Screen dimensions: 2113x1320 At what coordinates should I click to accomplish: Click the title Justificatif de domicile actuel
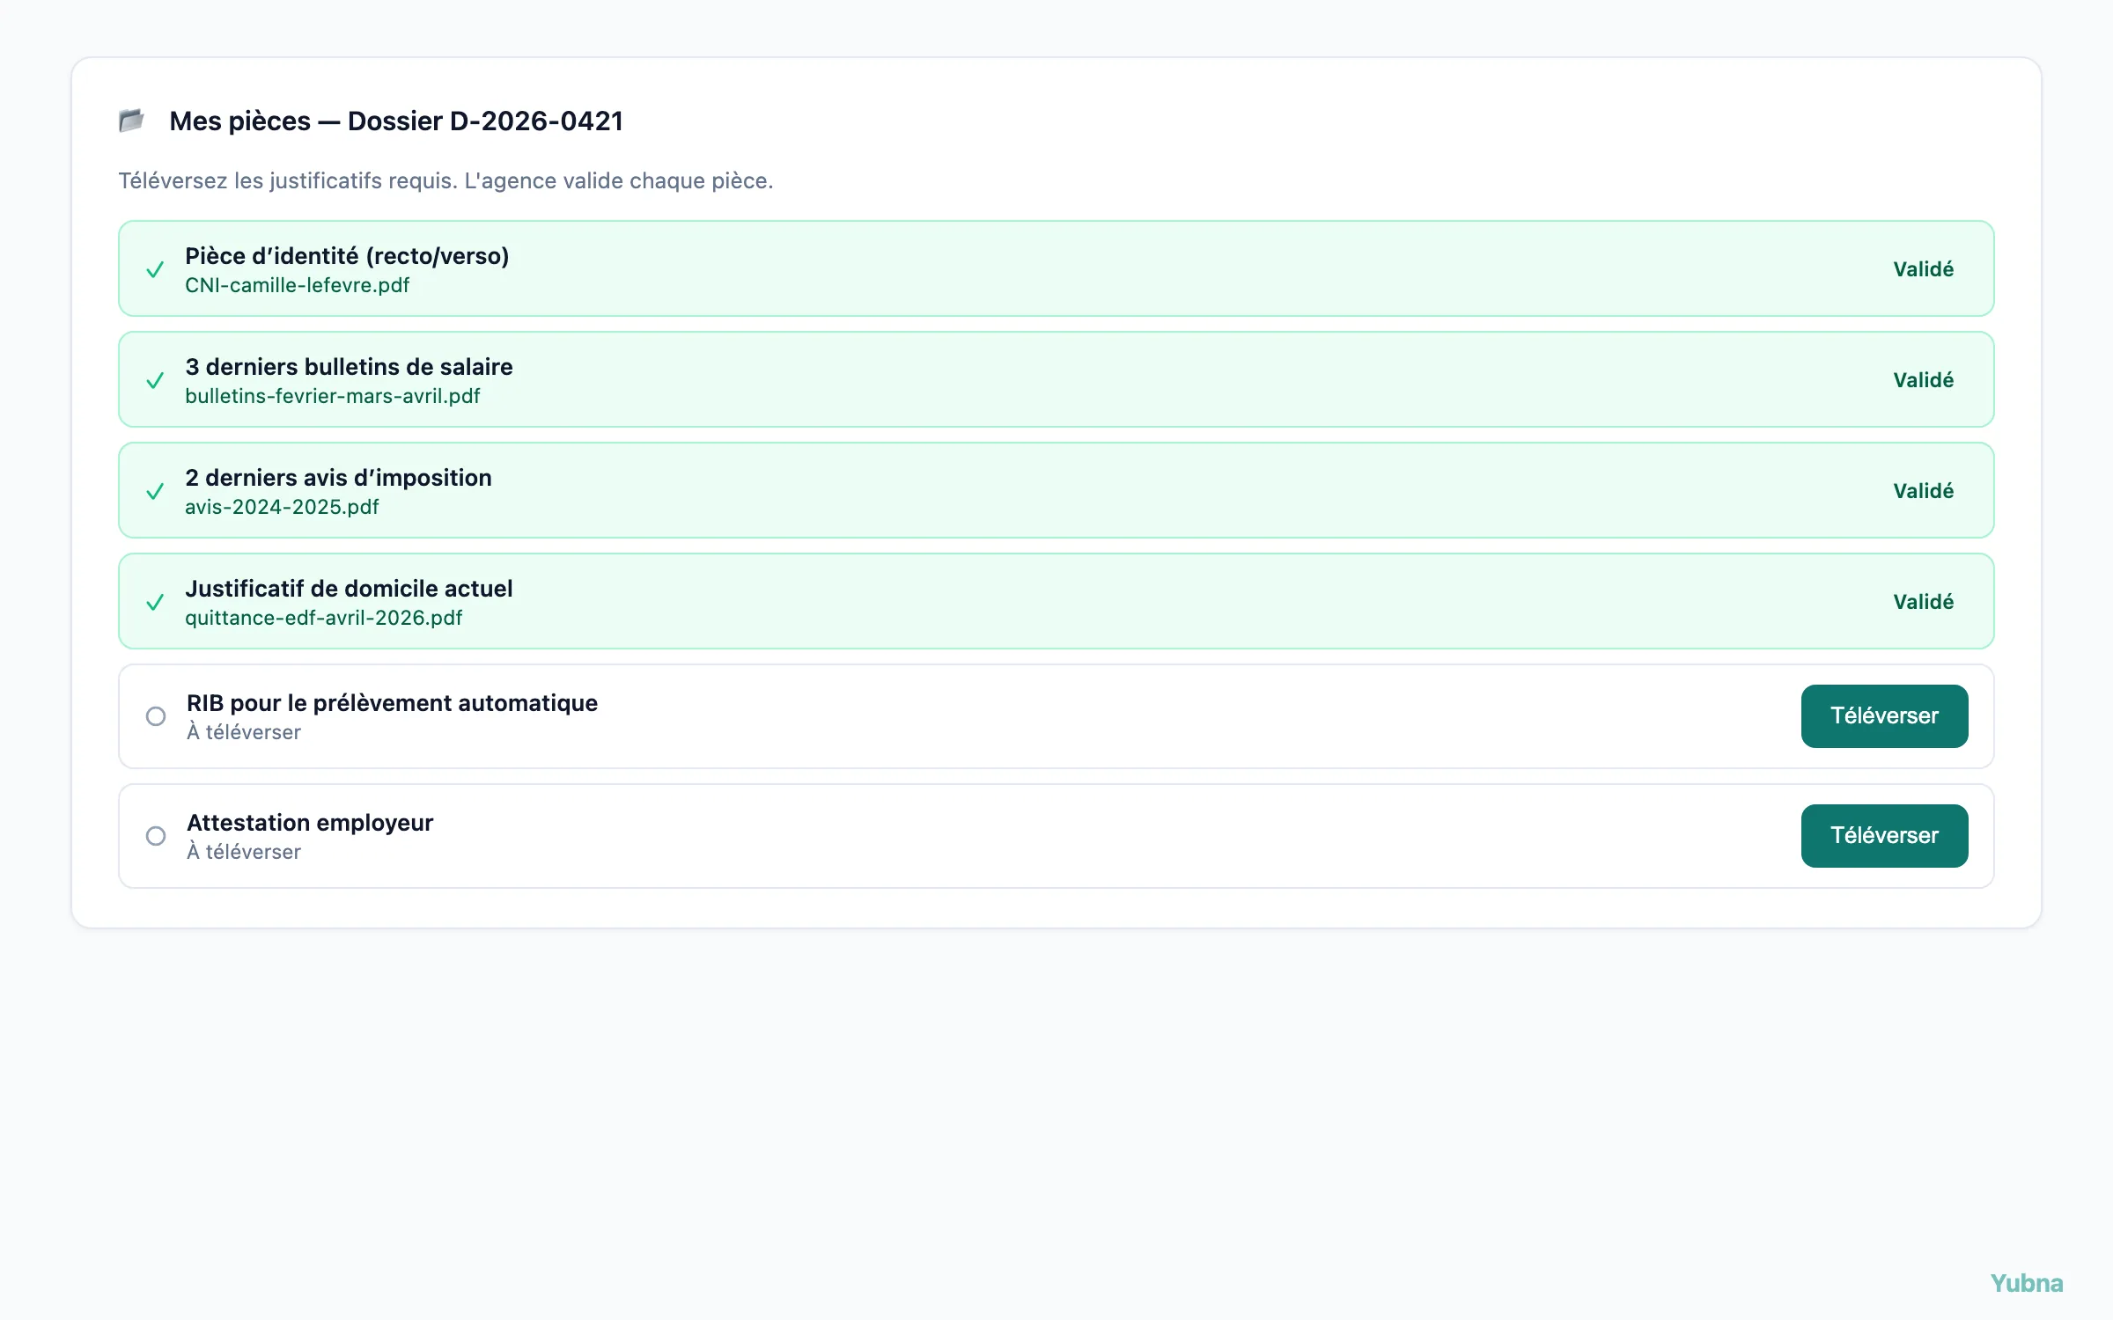349,589
